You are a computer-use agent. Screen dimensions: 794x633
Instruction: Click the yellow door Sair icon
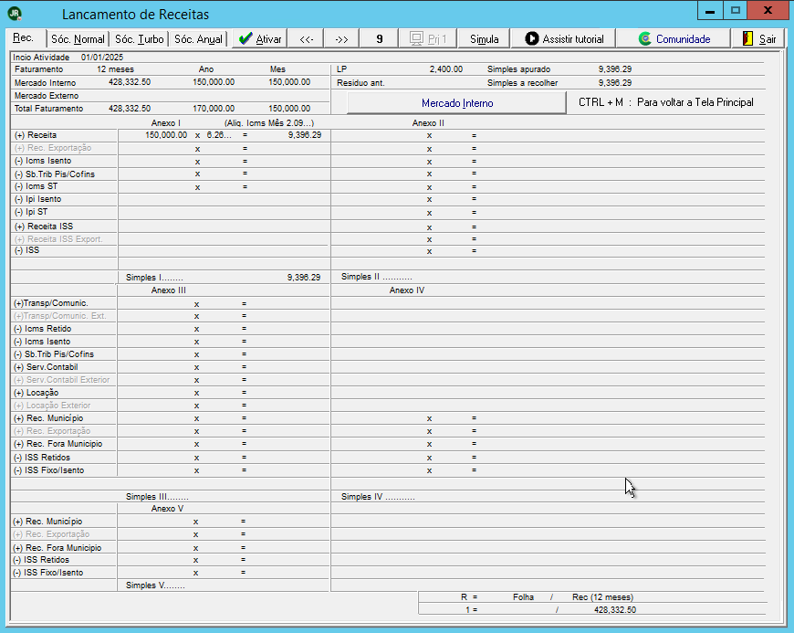(747, 38)
